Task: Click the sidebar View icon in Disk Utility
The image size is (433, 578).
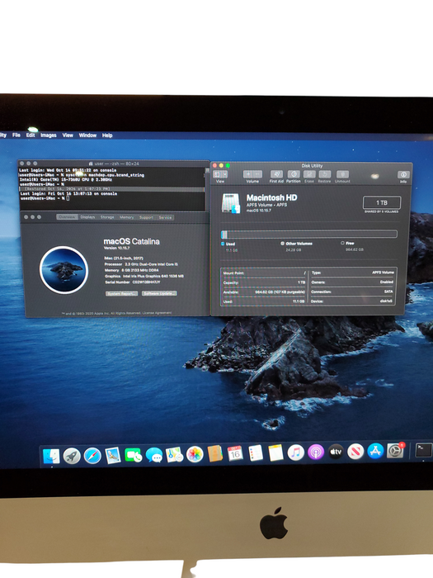Action: 217,174
